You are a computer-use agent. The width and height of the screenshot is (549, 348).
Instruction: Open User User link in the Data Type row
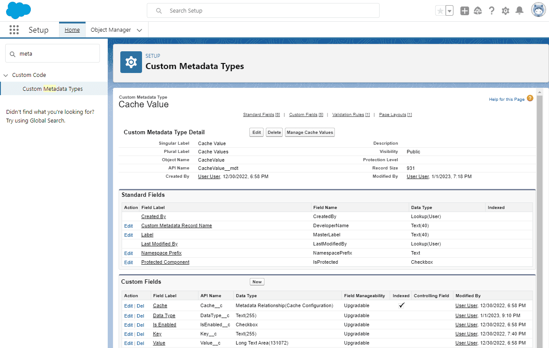466,316
